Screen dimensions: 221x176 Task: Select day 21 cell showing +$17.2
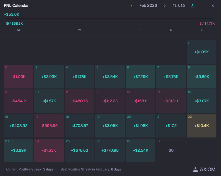coord(171,126)
